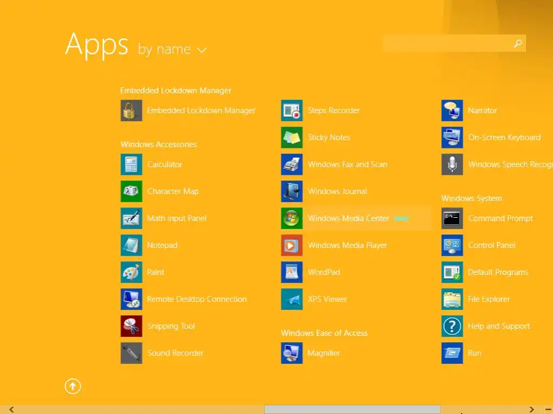Viewport: 553px width, 414px height.
Task: Open Sticky Notes icon
Action: 292,137
